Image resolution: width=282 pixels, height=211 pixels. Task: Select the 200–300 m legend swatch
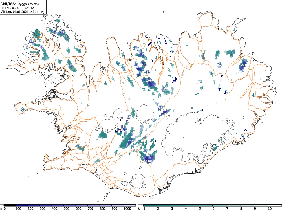34,205
